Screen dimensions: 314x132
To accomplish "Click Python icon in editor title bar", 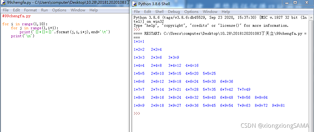I will (x=3, y=3).
